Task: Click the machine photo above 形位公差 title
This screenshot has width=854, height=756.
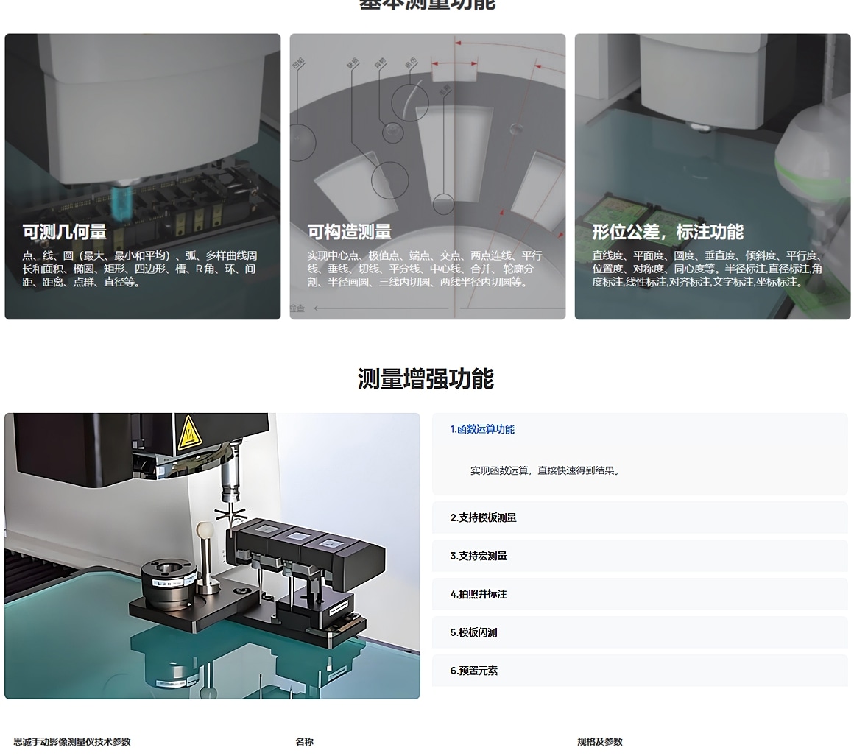Action: point(712,125)
